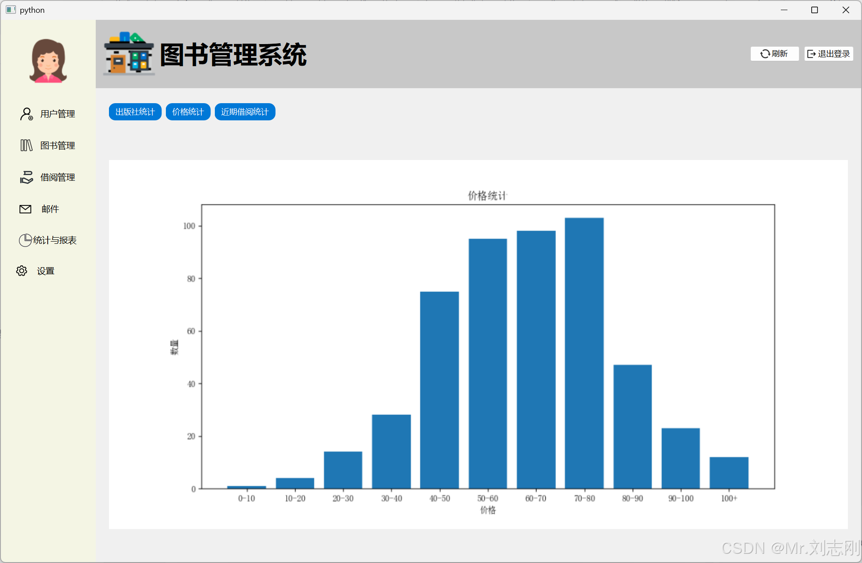Screen dimensions: 862x563
Task: View 近期借阅统计 chart
Action: click(245, 112)
